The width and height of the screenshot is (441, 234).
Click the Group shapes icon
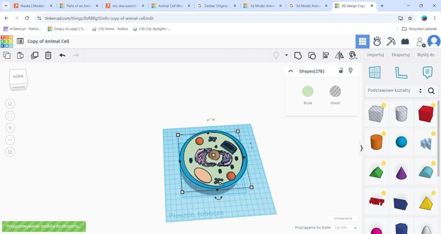(x=298, y=56)
